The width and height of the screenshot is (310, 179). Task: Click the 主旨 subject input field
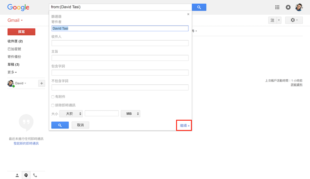[120, 58]
